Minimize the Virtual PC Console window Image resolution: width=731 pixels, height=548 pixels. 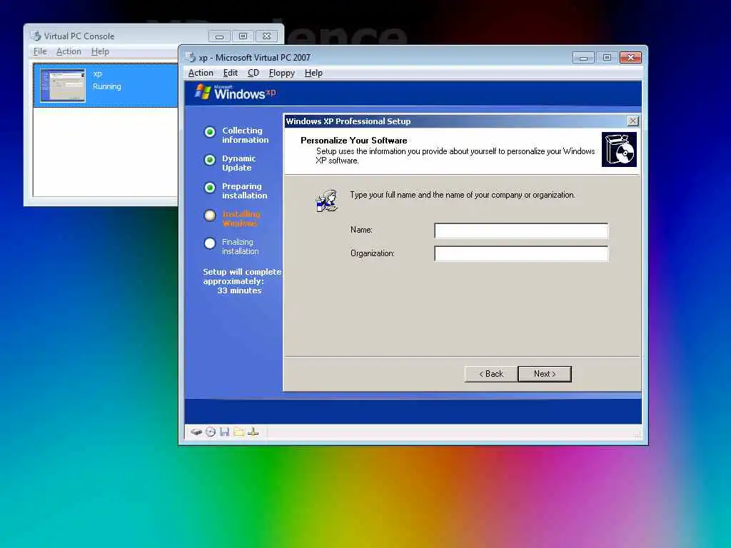click(219, 36)
